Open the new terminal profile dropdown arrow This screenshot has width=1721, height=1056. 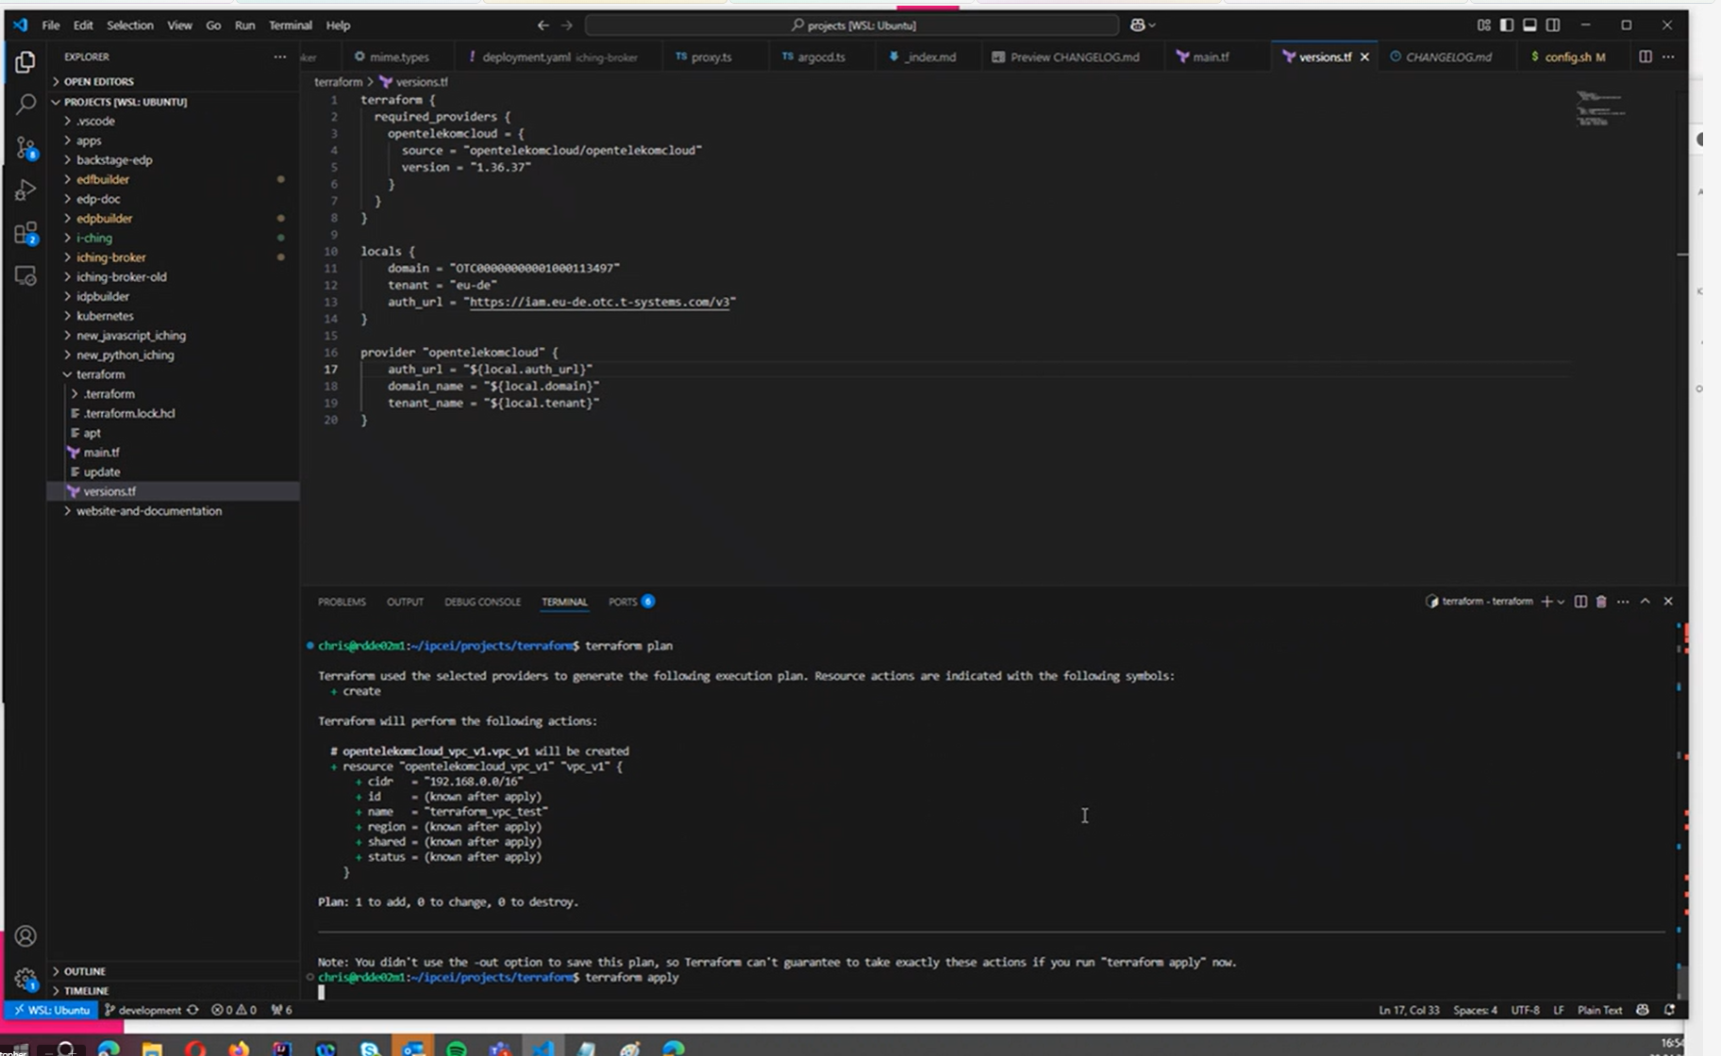pyautogui.click(x=1561, y=602)
